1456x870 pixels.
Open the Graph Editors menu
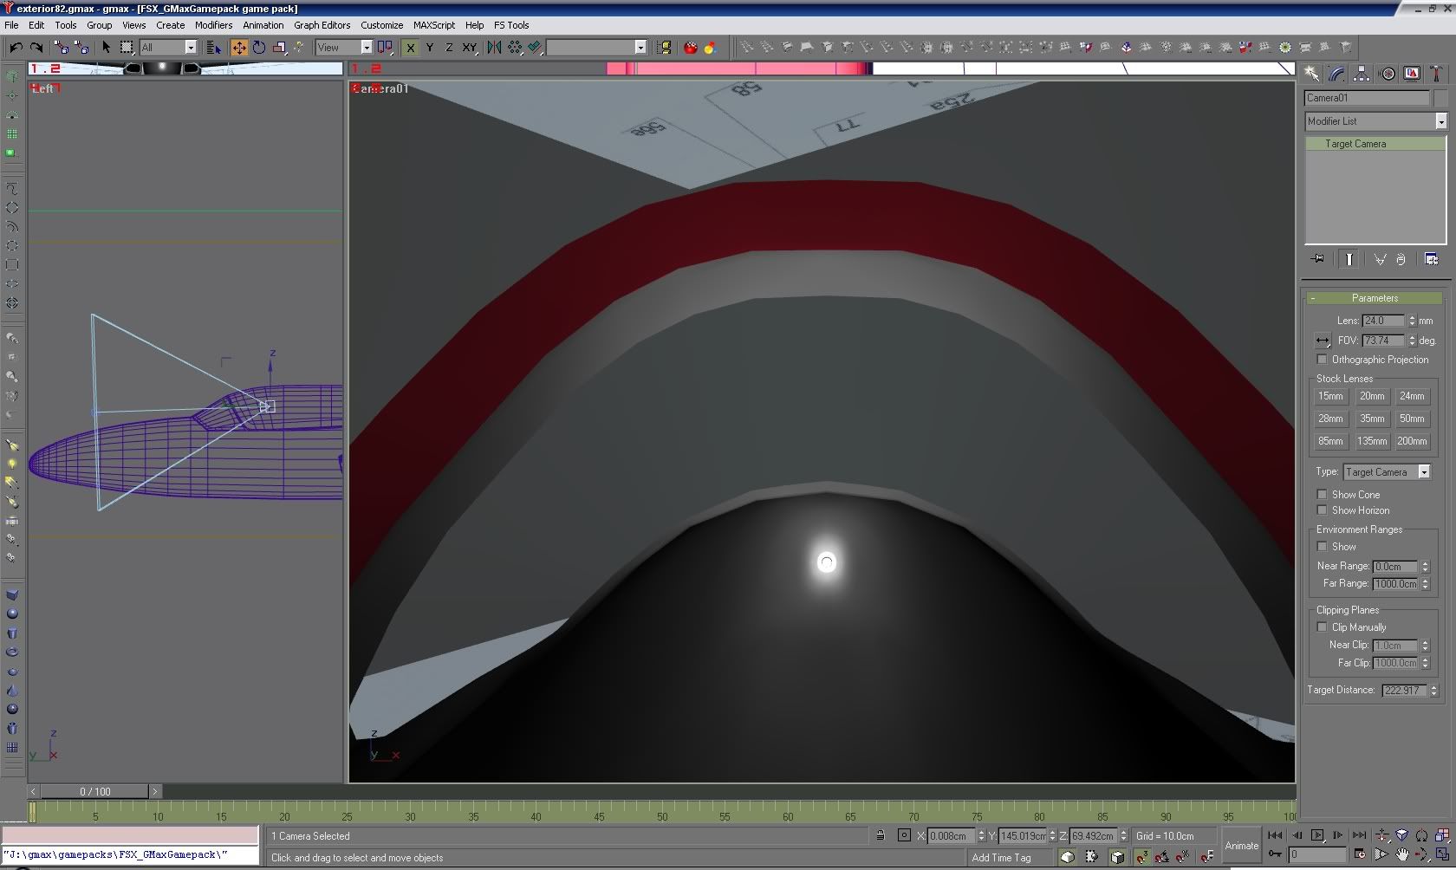click(x=322, y=25)
